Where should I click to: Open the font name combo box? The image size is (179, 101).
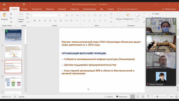pos(45,15)
